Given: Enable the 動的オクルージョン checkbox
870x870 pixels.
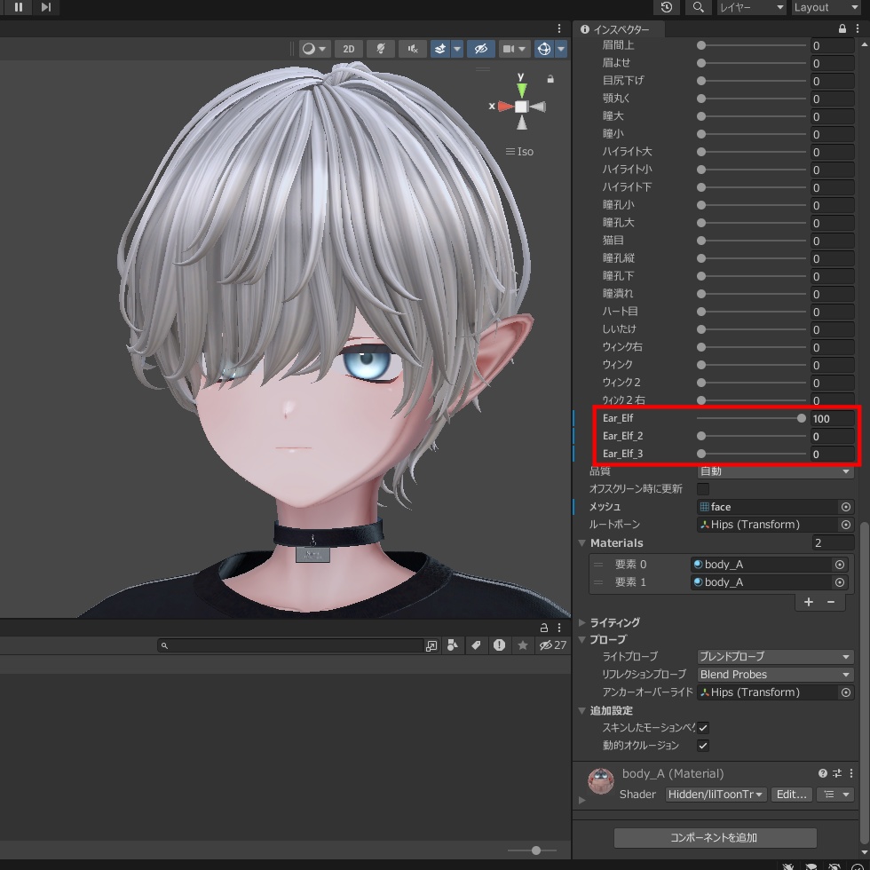Looking at the screenshot, I should [702, 746].
